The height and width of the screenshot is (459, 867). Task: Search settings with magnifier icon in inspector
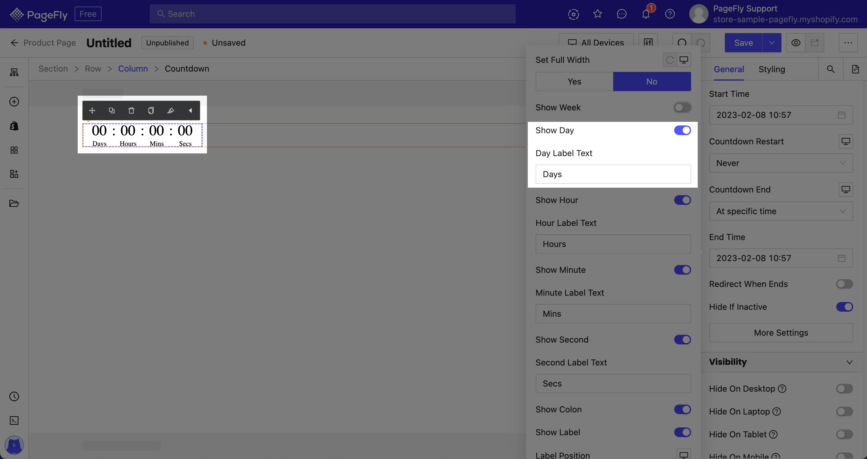pos(831,69)
